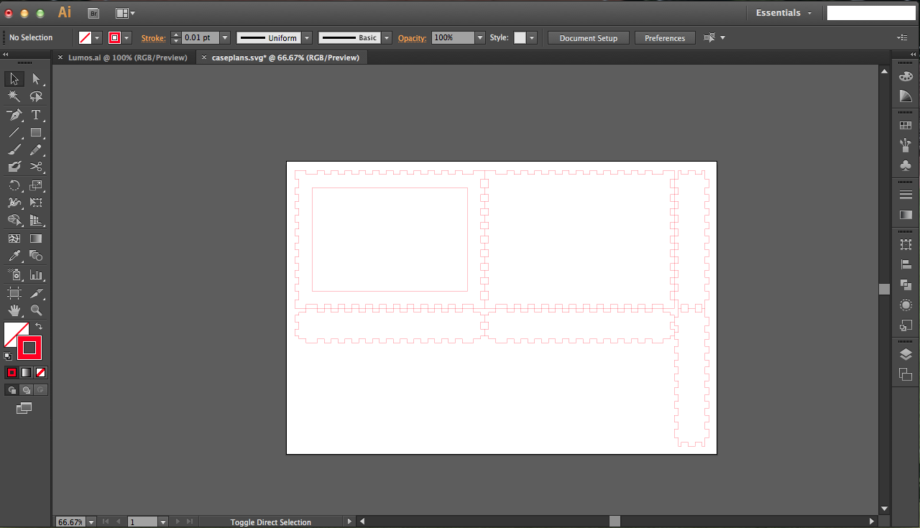Switch to the caseplans.svg document tab
The image size is (920, 528).
point(281,57)
